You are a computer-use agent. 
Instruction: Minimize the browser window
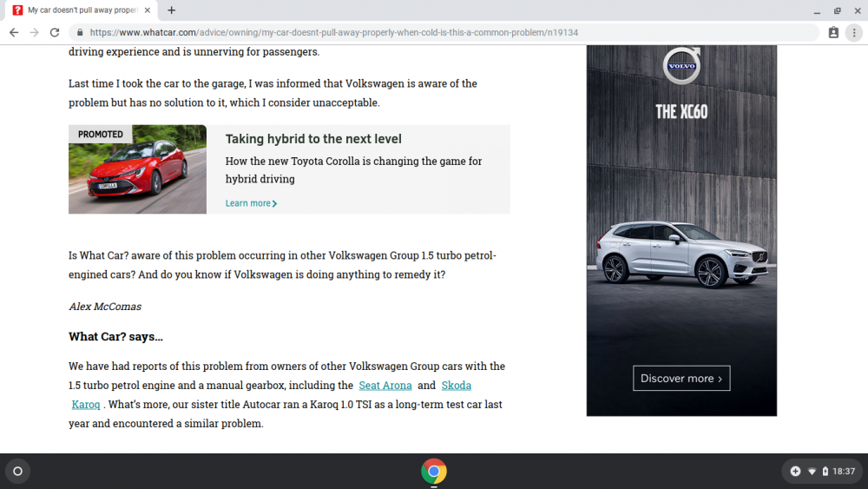tap(817, 10)
